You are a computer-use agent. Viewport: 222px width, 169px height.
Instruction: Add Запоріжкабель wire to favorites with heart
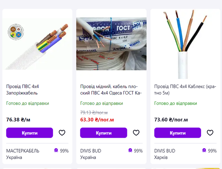[62, 132]
